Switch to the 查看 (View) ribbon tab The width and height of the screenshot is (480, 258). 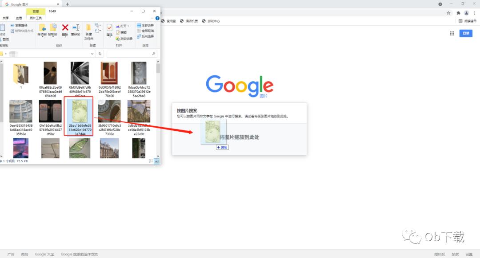coord(19,18)
